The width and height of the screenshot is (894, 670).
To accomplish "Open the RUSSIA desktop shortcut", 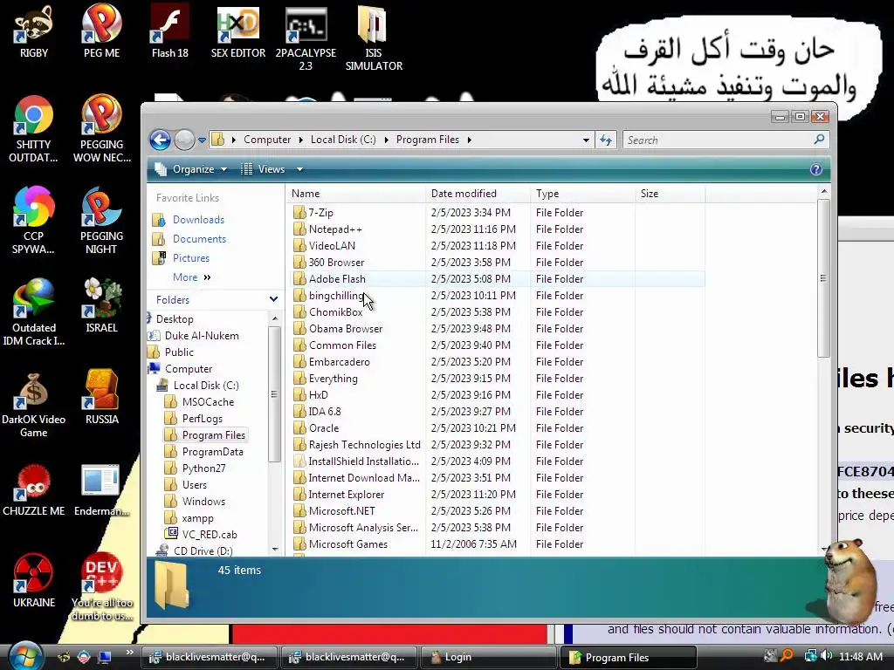I will pyautogui.click(x=101, y=397).
